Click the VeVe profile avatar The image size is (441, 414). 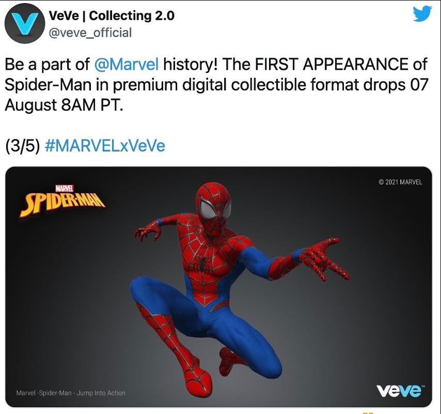coord(24,23)
